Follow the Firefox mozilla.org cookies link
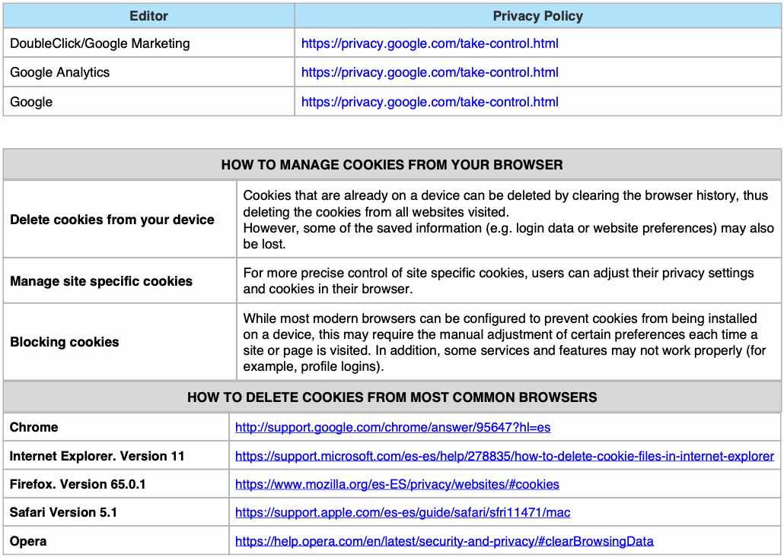 coord(397,484)
